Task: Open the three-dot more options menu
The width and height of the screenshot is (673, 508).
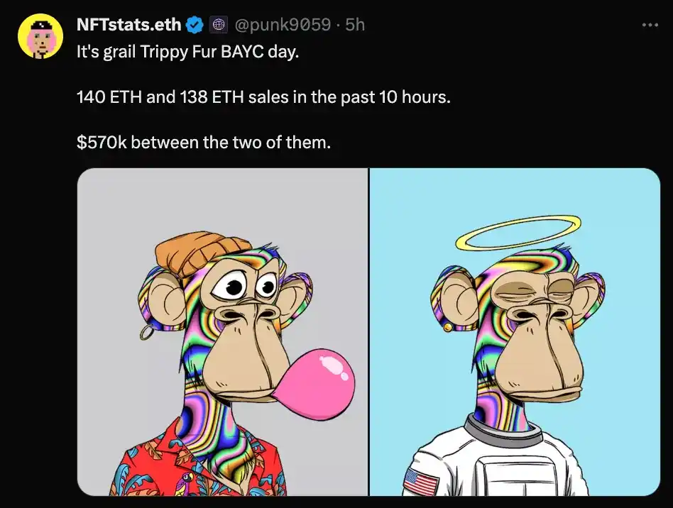Action: [x=650, y=25]
